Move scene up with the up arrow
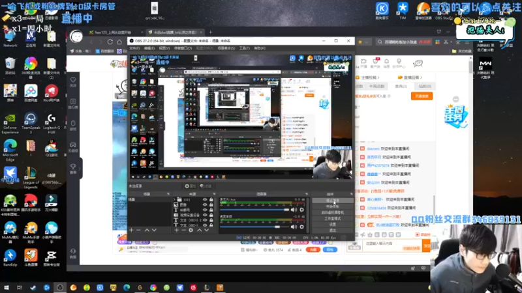The height and width of the screenshot is (293, 522). tap(147, 230)
